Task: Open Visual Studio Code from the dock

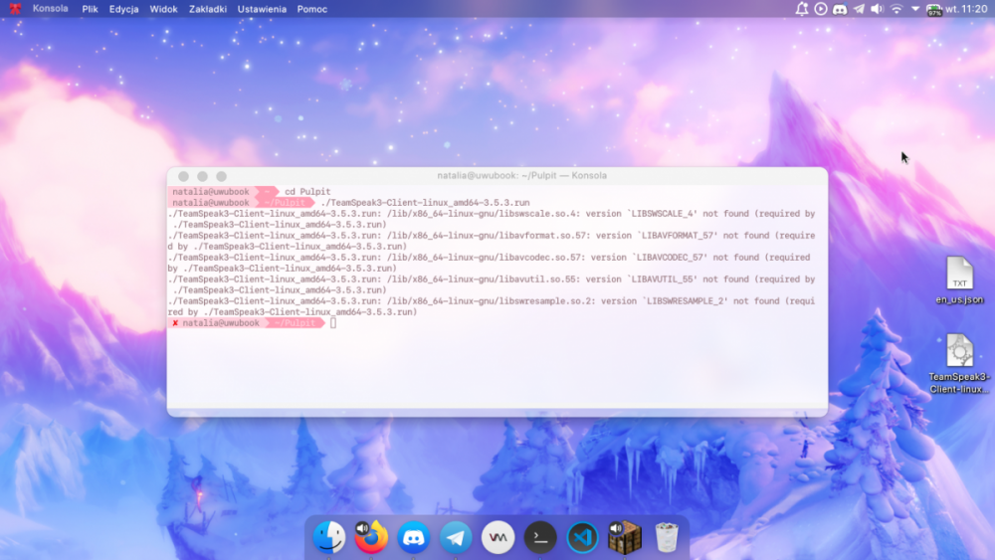Action: (582, 537)
